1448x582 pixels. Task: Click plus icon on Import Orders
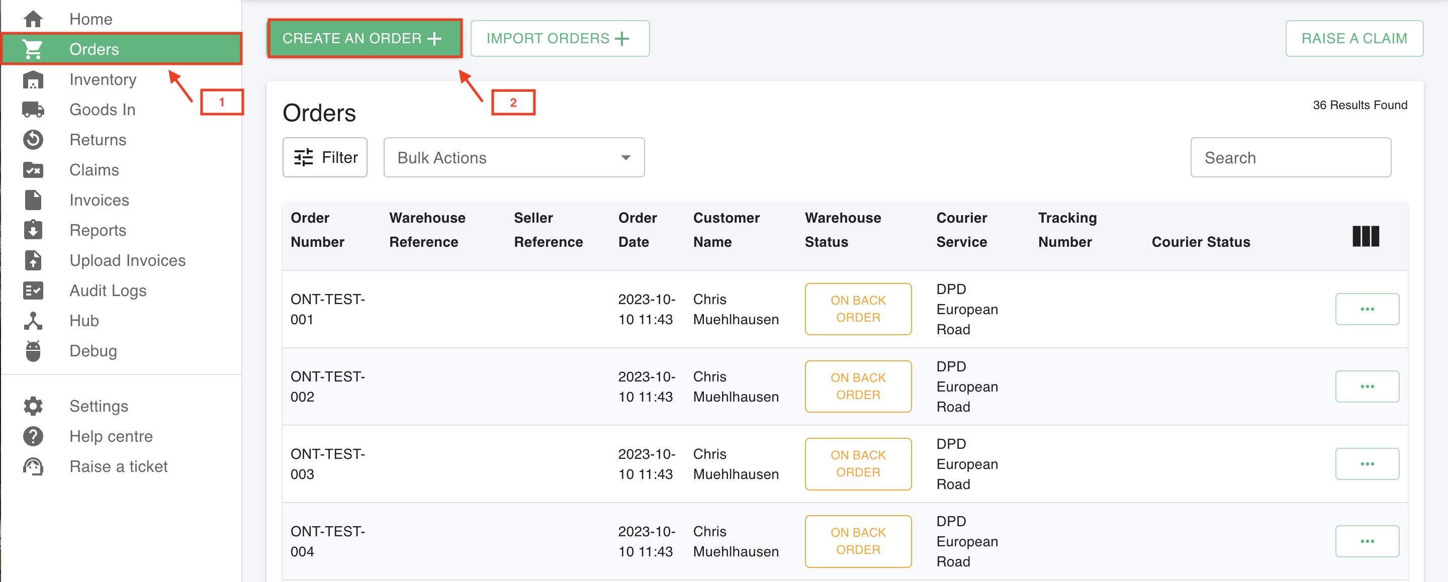click(x=622, y=39)
